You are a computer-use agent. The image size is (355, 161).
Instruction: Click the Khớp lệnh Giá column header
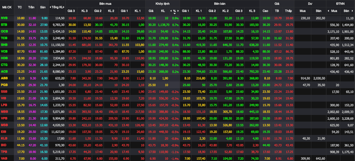(151, 11)
